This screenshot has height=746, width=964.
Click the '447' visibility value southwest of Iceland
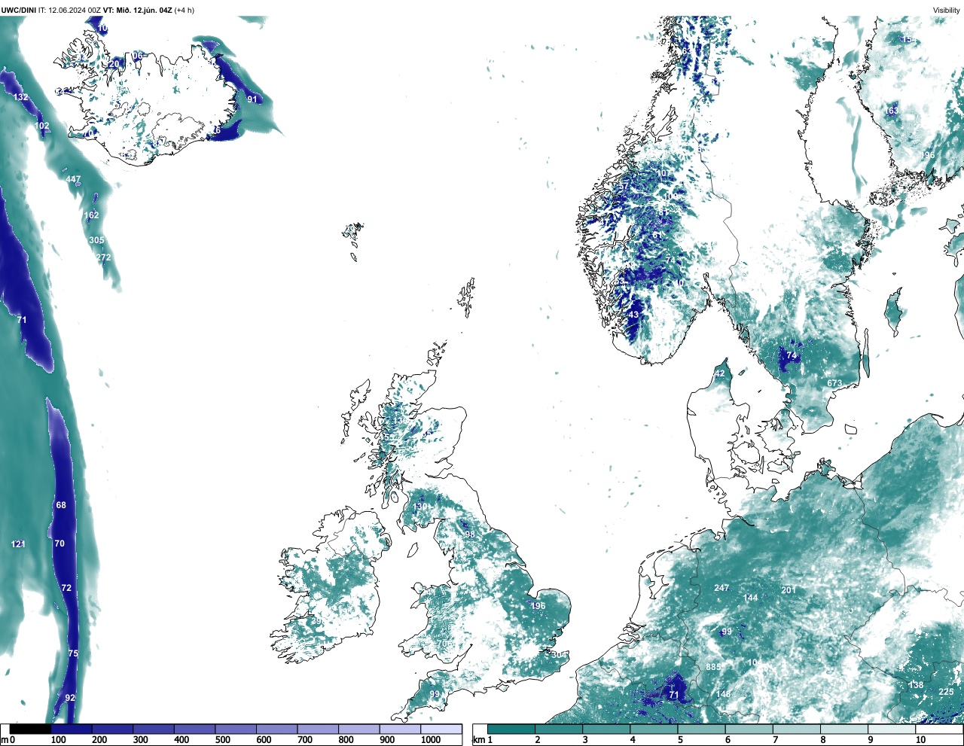coord(73,179)
